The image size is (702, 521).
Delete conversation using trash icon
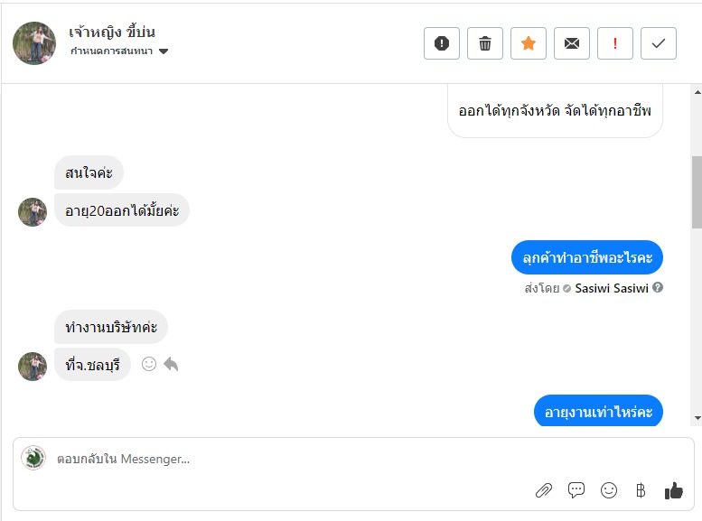coord(485,43)
